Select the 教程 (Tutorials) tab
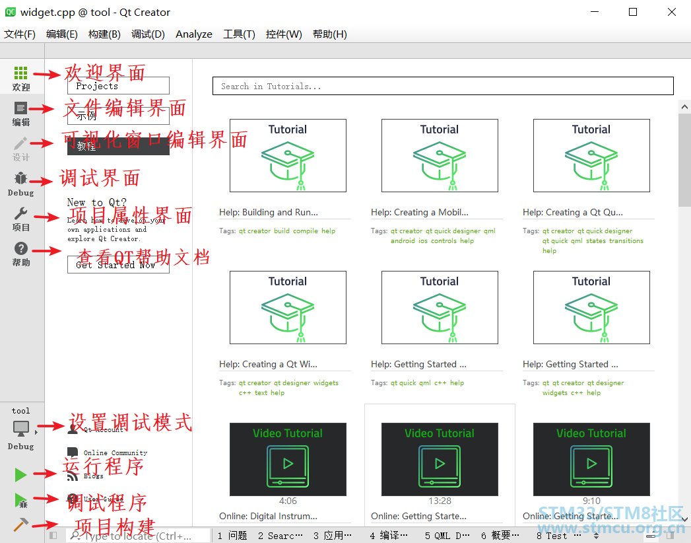Screen dimensions: 691x543 pos(118,146)
